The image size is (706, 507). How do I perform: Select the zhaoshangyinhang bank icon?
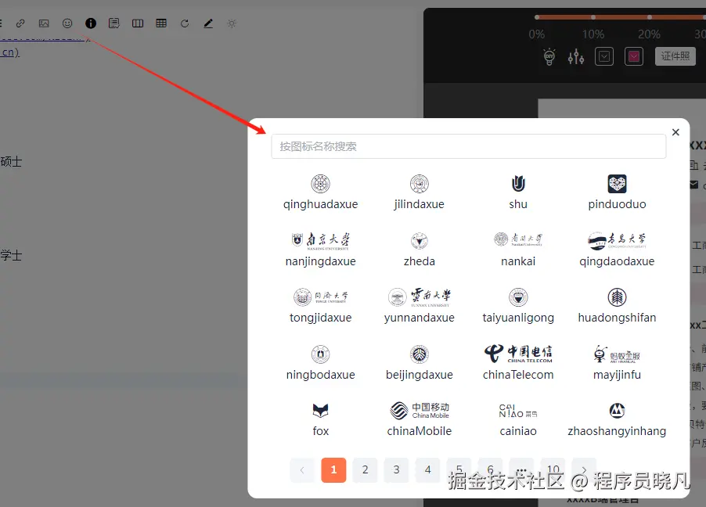(616, 410)
